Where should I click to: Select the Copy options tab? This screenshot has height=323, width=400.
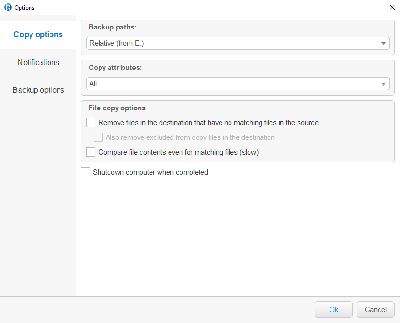pyautogui.click(x=38, y=34)
